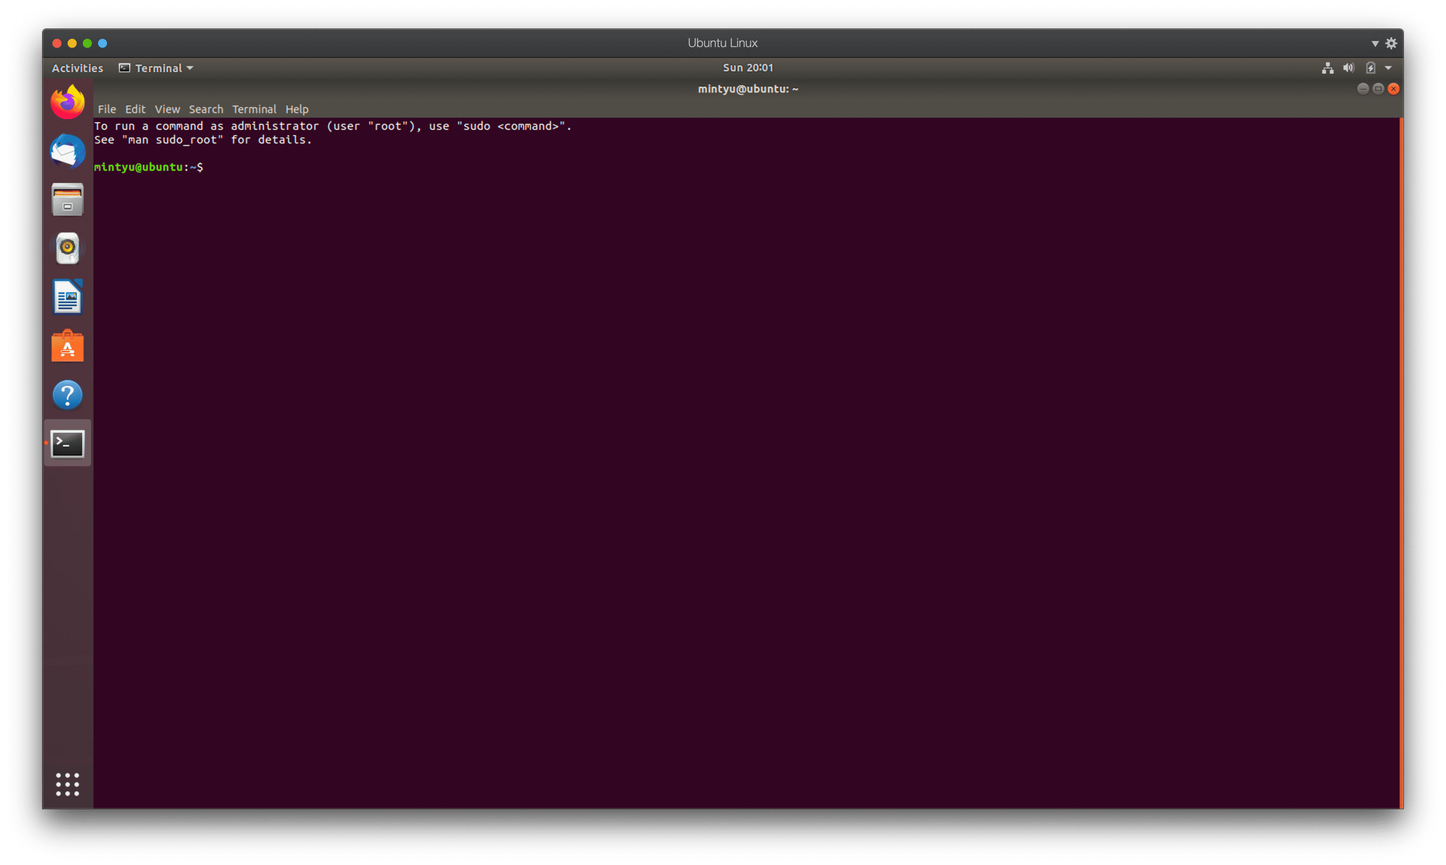Click the yellow minimize button of VM window
The image size is (1446, 865).
(x=72, y=43)
